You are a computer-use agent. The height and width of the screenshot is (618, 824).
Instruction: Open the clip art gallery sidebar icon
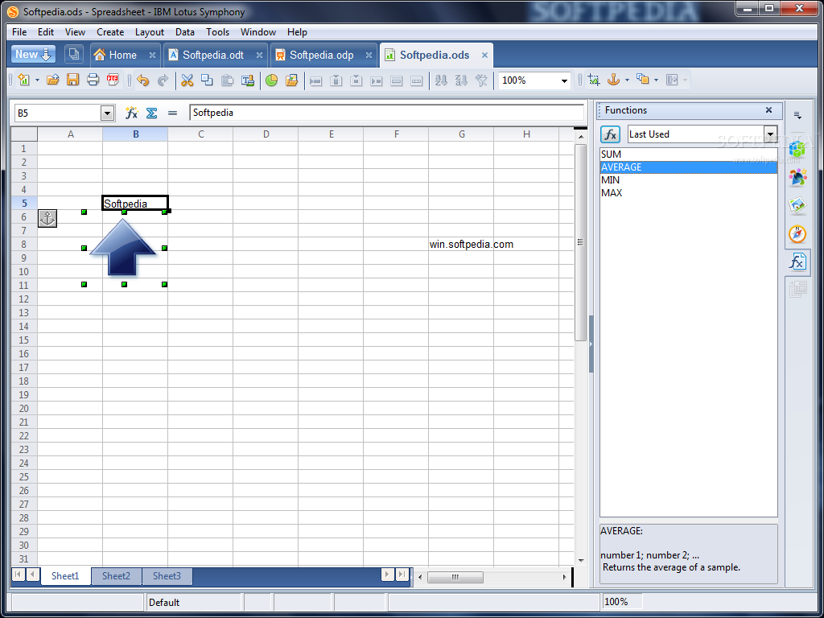coord(797,177)
